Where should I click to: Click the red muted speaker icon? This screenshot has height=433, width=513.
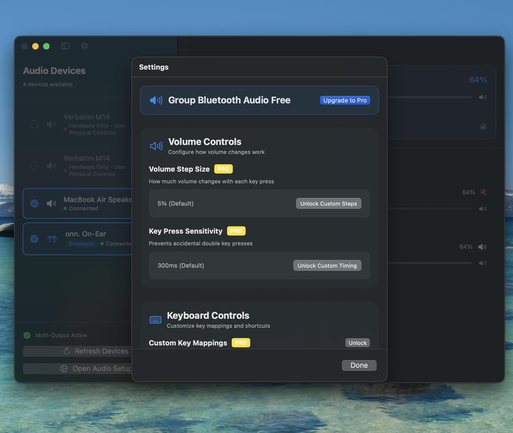point(484,192)
